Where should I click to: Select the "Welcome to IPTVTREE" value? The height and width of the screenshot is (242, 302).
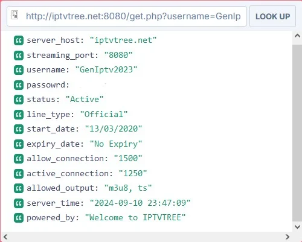pyautogui.click(x=135, y=217)
